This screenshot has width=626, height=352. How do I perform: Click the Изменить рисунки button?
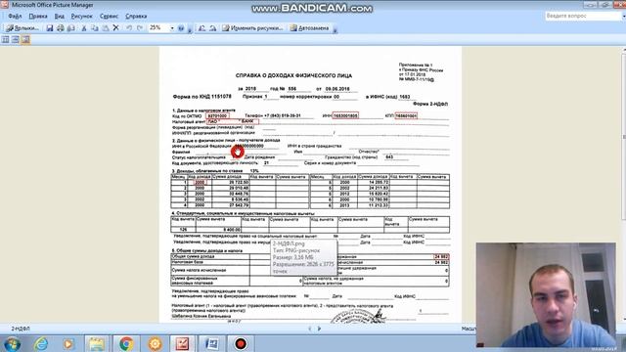[x=252, y=28]
